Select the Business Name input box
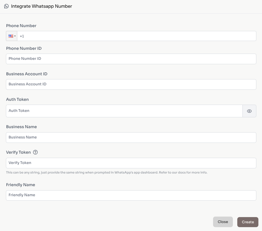The width and height of the screenshot is (262, 231). tap(103, 137)
